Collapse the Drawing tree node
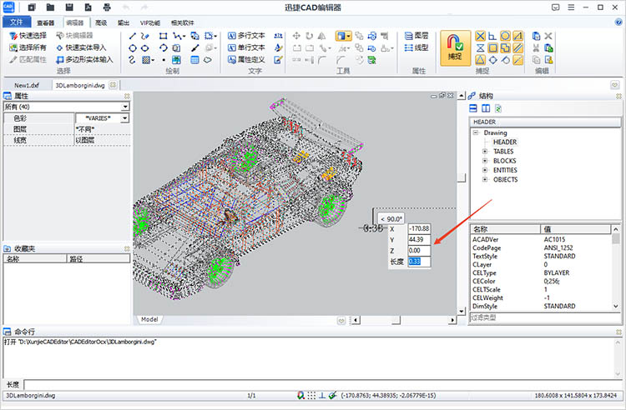 tap(476, 132)
